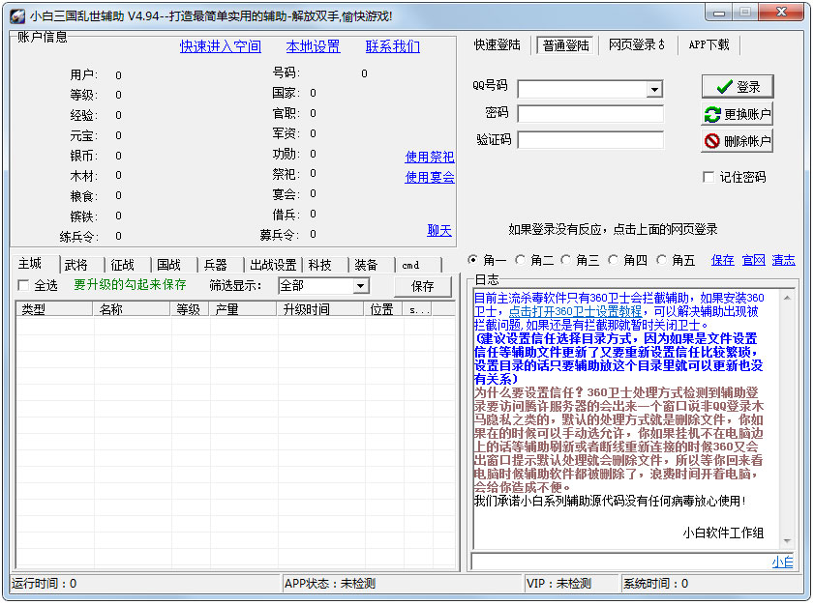Open the 装备 tab
The image size is (814, 605).
[x=366, y=266]
